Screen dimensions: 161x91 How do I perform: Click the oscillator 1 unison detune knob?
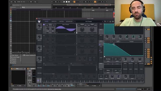[x=82, y=30]
